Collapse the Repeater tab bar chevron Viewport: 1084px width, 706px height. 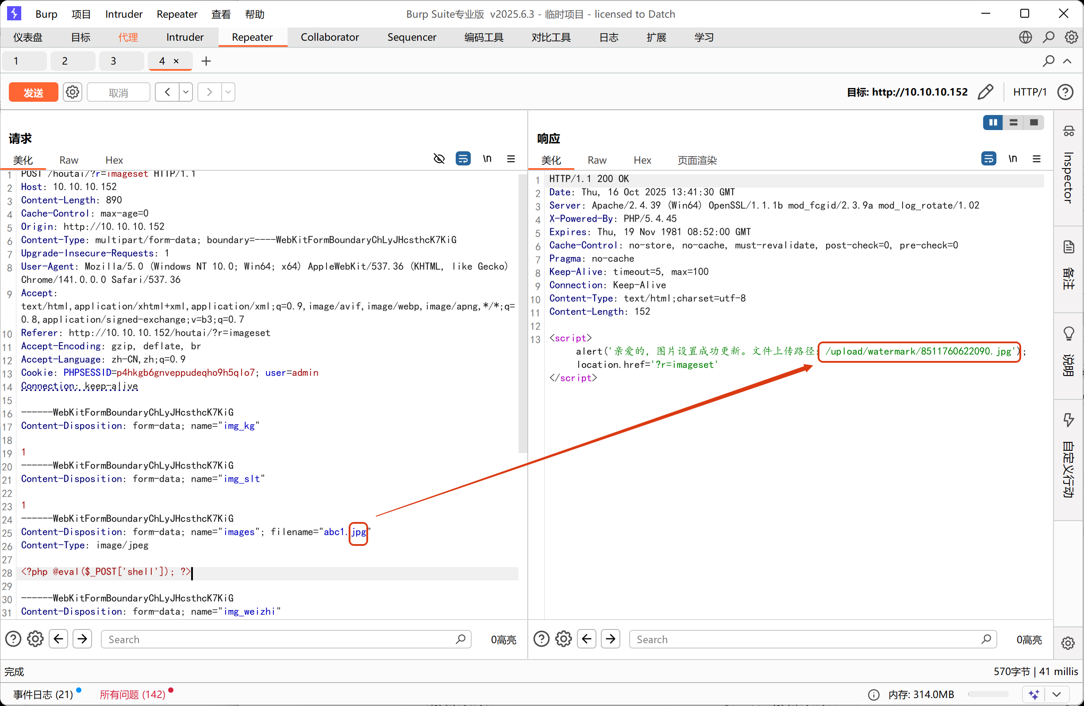pos(1067,61)
